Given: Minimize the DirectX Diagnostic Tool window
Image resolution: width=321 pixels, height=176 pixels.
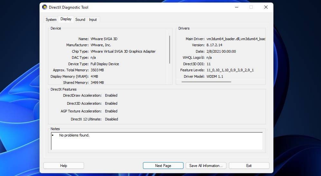Looking at the screenshot, I should click(237, 7).
